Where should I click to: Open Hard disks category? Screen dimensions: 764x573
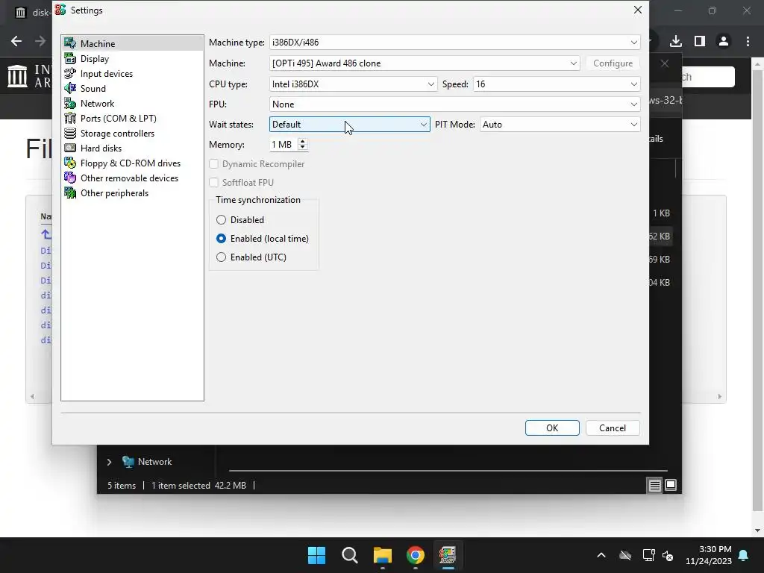(101, 148)
